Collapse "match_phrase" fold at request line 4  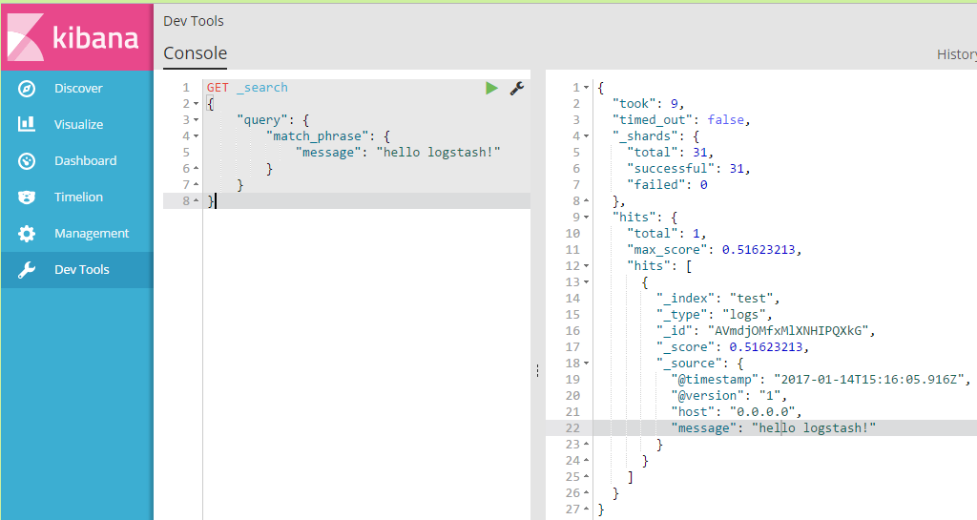pos(196,136)
